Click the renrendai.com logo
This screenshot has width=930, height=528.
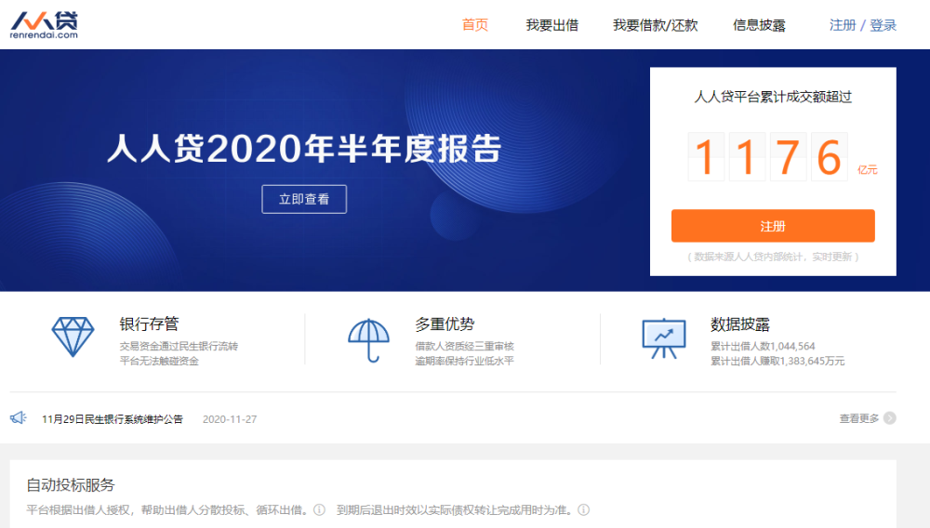[x=44, y=25]
